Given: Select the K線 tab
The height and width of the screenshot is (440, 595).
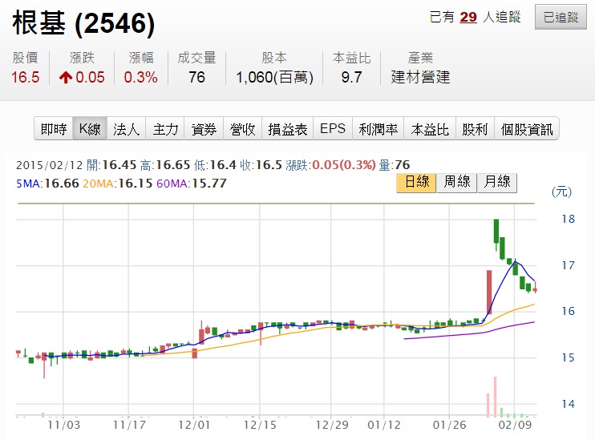Looking at the screenshot, I should click(90, 129).
